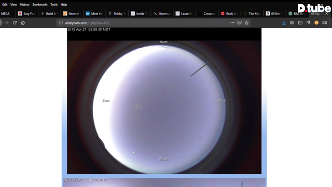
Task: Switch to the Build A tab
Action: (50, 14)
